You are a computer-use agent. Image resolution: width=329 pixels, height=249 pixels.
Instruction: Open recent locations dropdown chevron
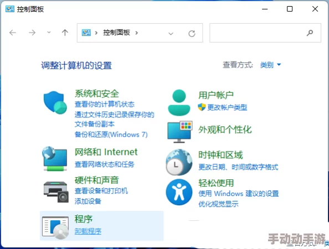coord(49,33)
